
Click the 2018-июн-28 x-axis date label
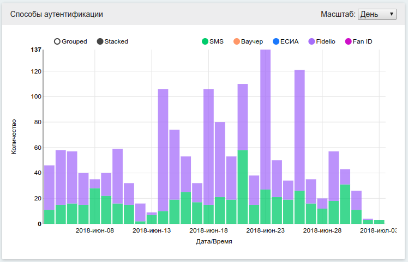[322, 231]
